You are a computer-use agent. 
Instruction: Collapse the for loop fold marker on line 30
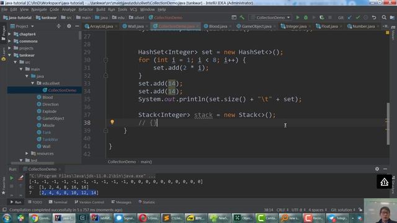[106, 60]
